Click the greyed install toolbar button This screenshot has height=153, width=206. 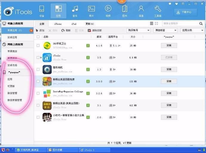[x=79, y=30]
